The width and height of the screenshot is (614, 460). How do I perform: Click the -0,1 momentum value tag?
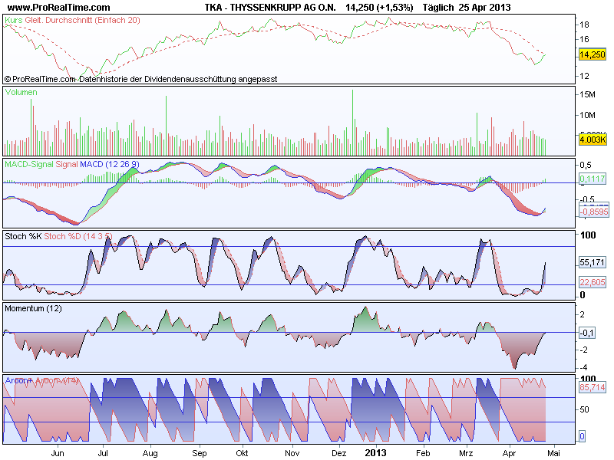coord(587,333)
